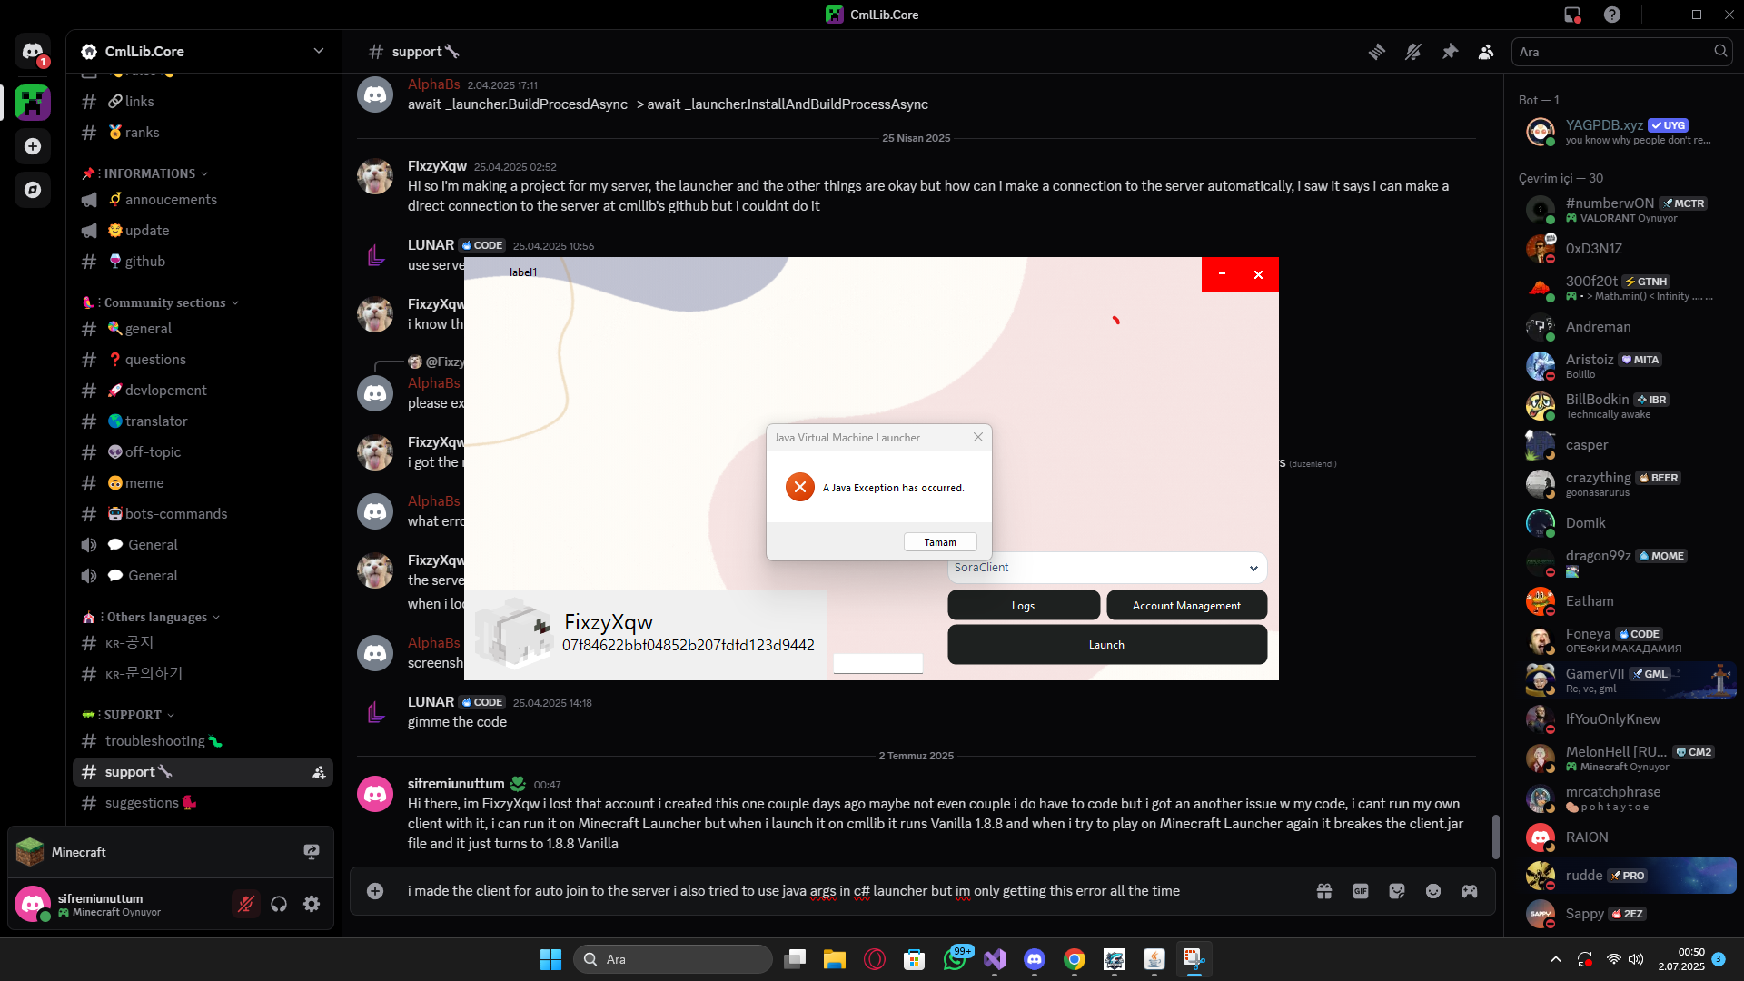This screenshot has width=1744, height=981.
Task: Click notification settings bell icon
Action: tap(1412, 52)
